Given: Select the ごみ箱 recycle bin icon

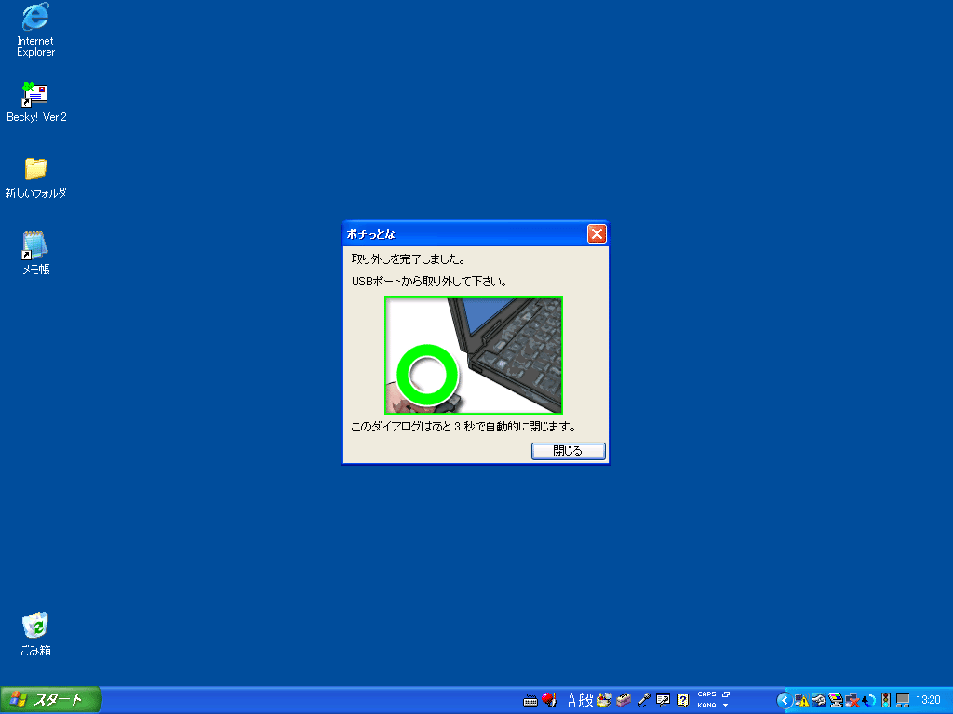Looking at the screenshot, I should tap(35, 633).
